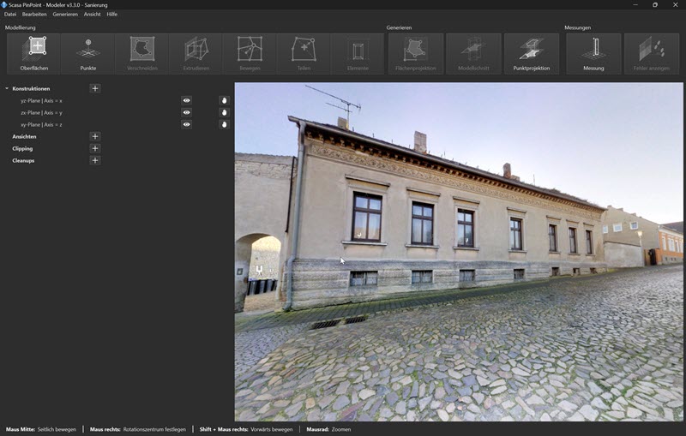Open the Datei menu
686x436 pixels.
point(10,14)
